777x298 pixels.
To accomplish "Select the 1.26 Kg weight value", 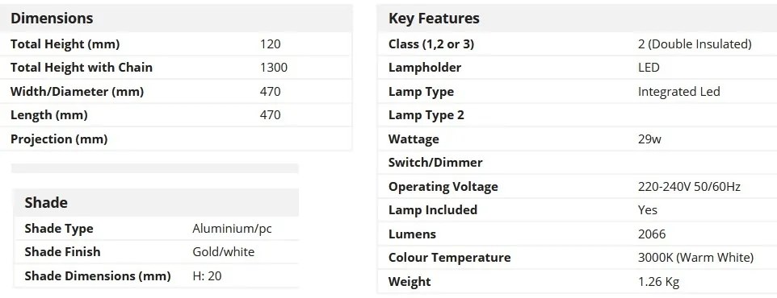I will point(658,282).
